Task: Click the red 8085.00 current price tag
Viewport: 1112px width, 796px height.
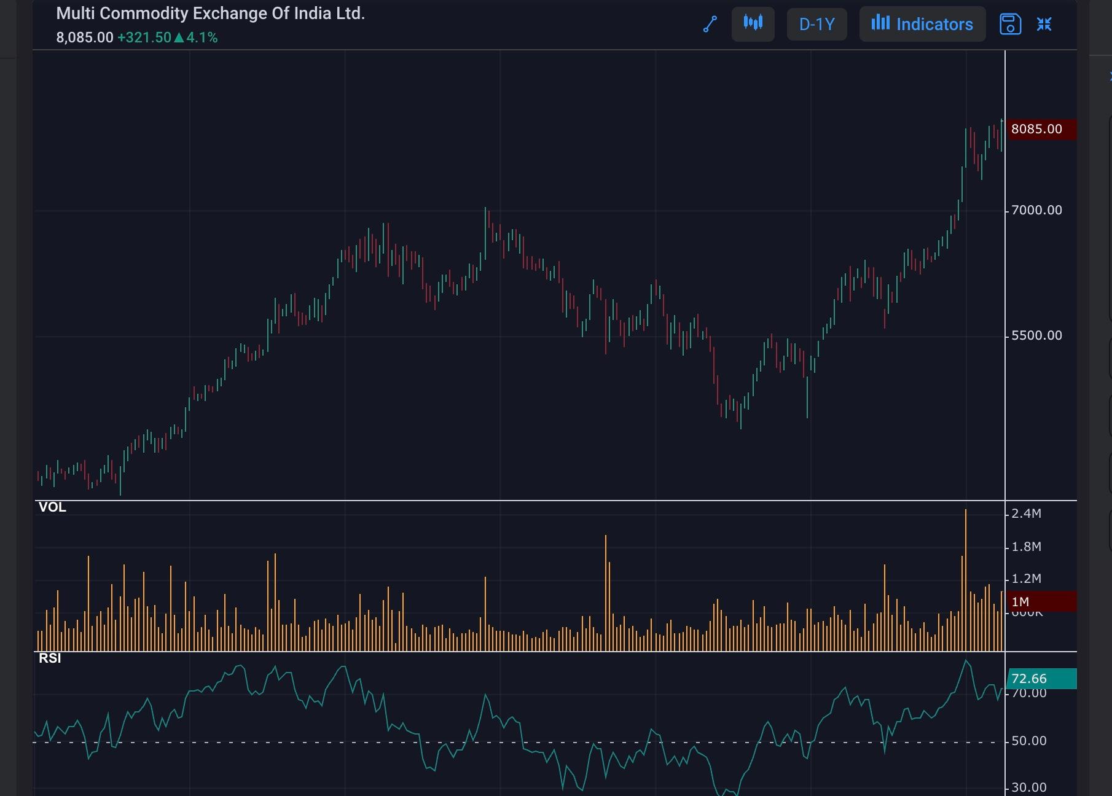Action: pyautogui.click(x=1041, y=129)
